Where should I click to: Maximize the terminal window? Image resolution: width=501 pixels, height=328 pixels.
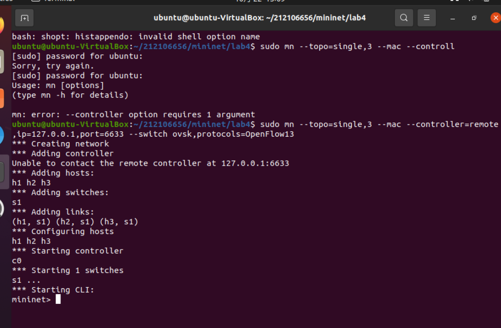point(474,18)
